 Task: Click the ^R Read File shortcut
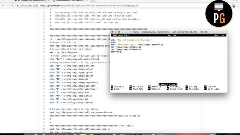click(x=136, y=89)
